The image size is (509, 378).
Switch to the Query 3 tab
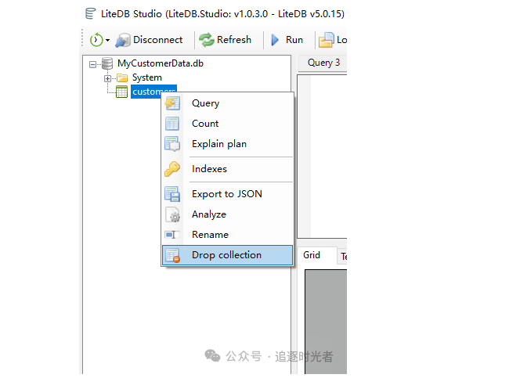point(323,63)
